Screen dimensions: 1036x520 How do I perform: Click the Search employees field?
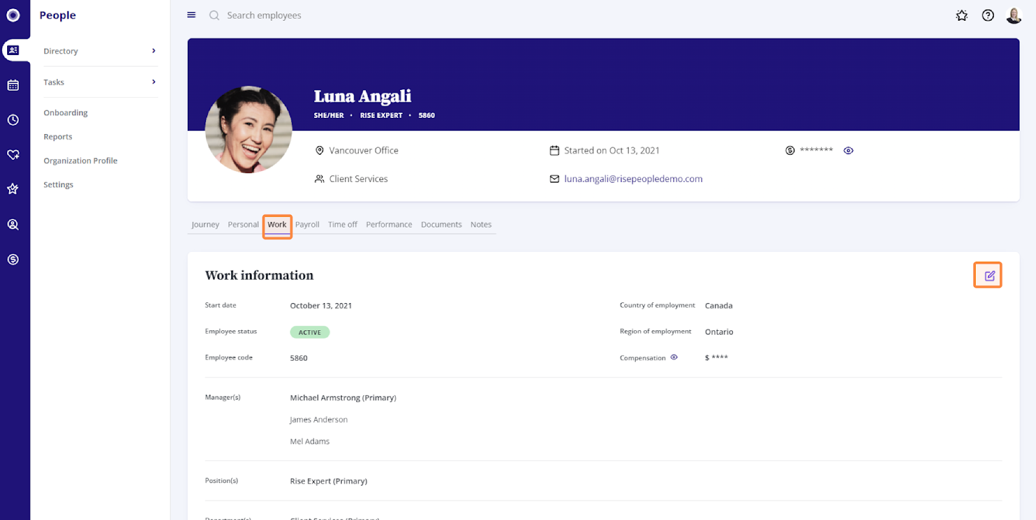tap(264, 16)
